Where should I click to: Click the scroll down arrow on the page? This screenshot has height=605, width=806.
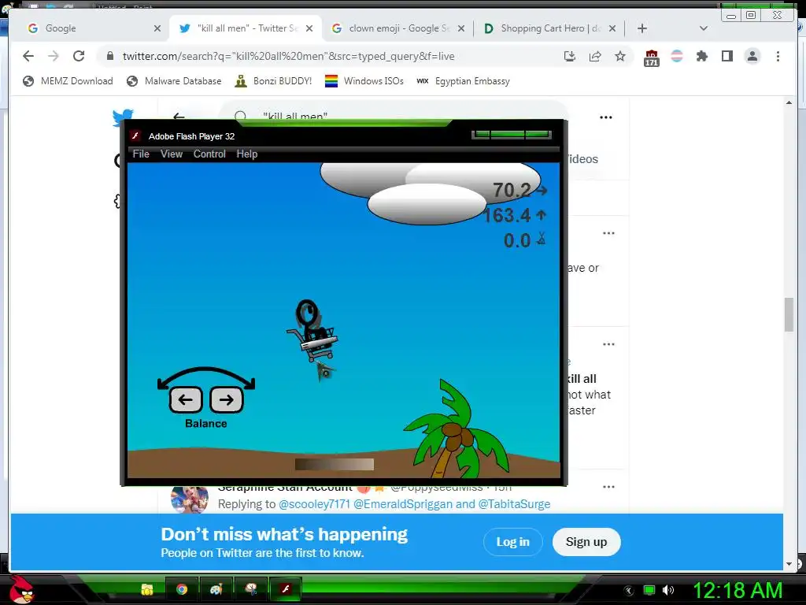point(789,564)
